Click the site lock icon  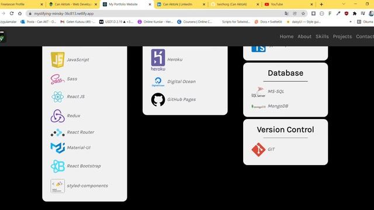point(30,13)
